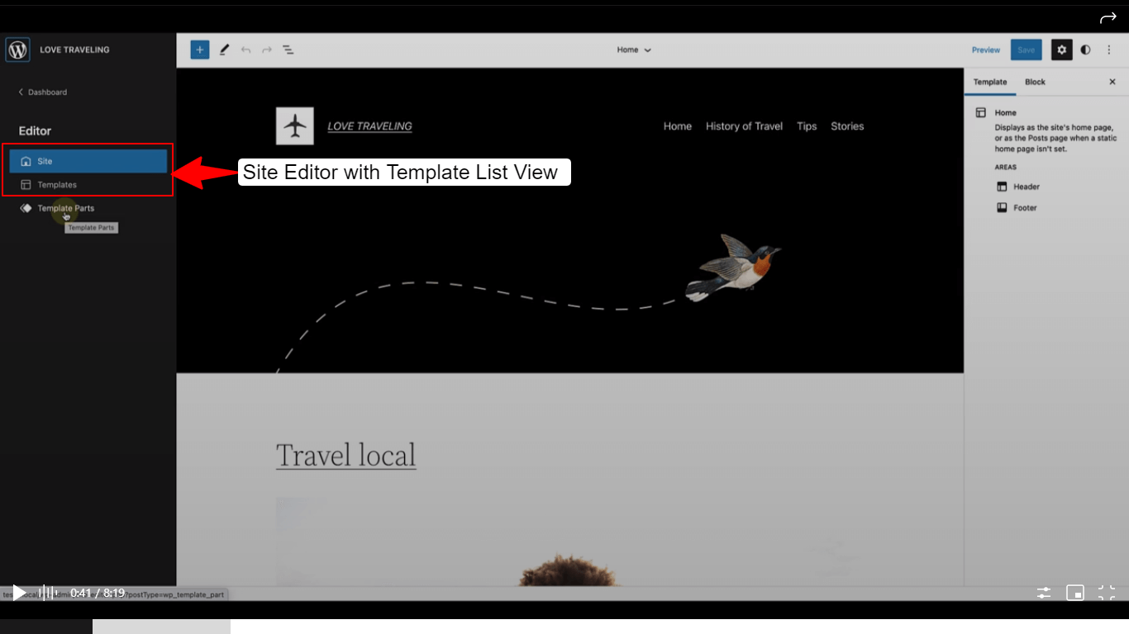The height and width of the screenshot is (634, 1129).
Task: Click the Preview link
Action: (985, 50)
